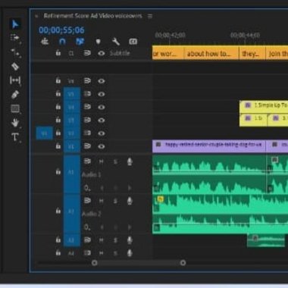
Task: Open Show Keyframes menu on Audio 2
Action: click(86, 227)
